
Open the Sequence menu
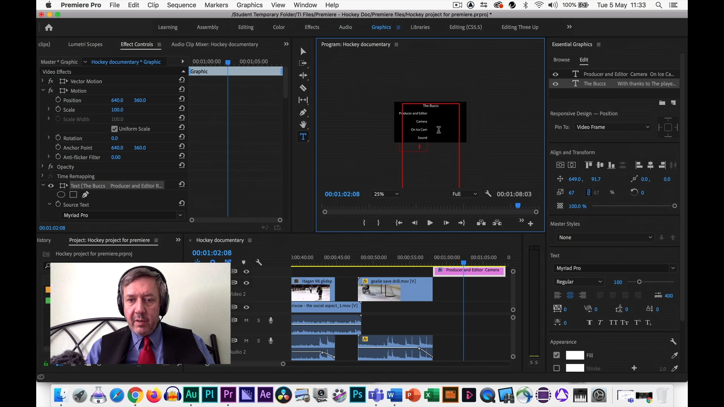181,5
